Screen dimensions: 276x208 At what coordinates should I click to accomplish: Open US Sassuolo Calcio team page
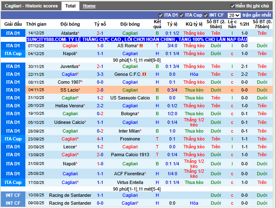[x=130, y=98]
